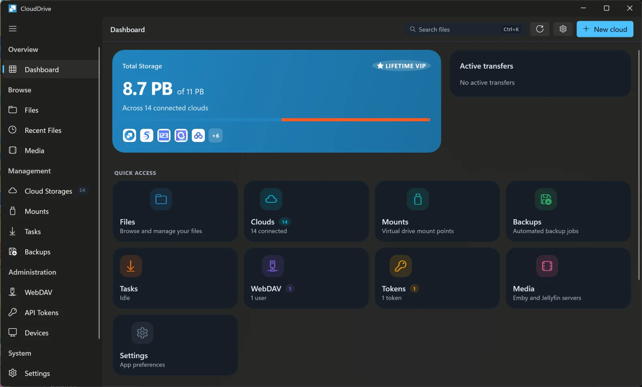Click the Devices monitor icon in sidebar
The image size is (642, 387).
point(13,333)
